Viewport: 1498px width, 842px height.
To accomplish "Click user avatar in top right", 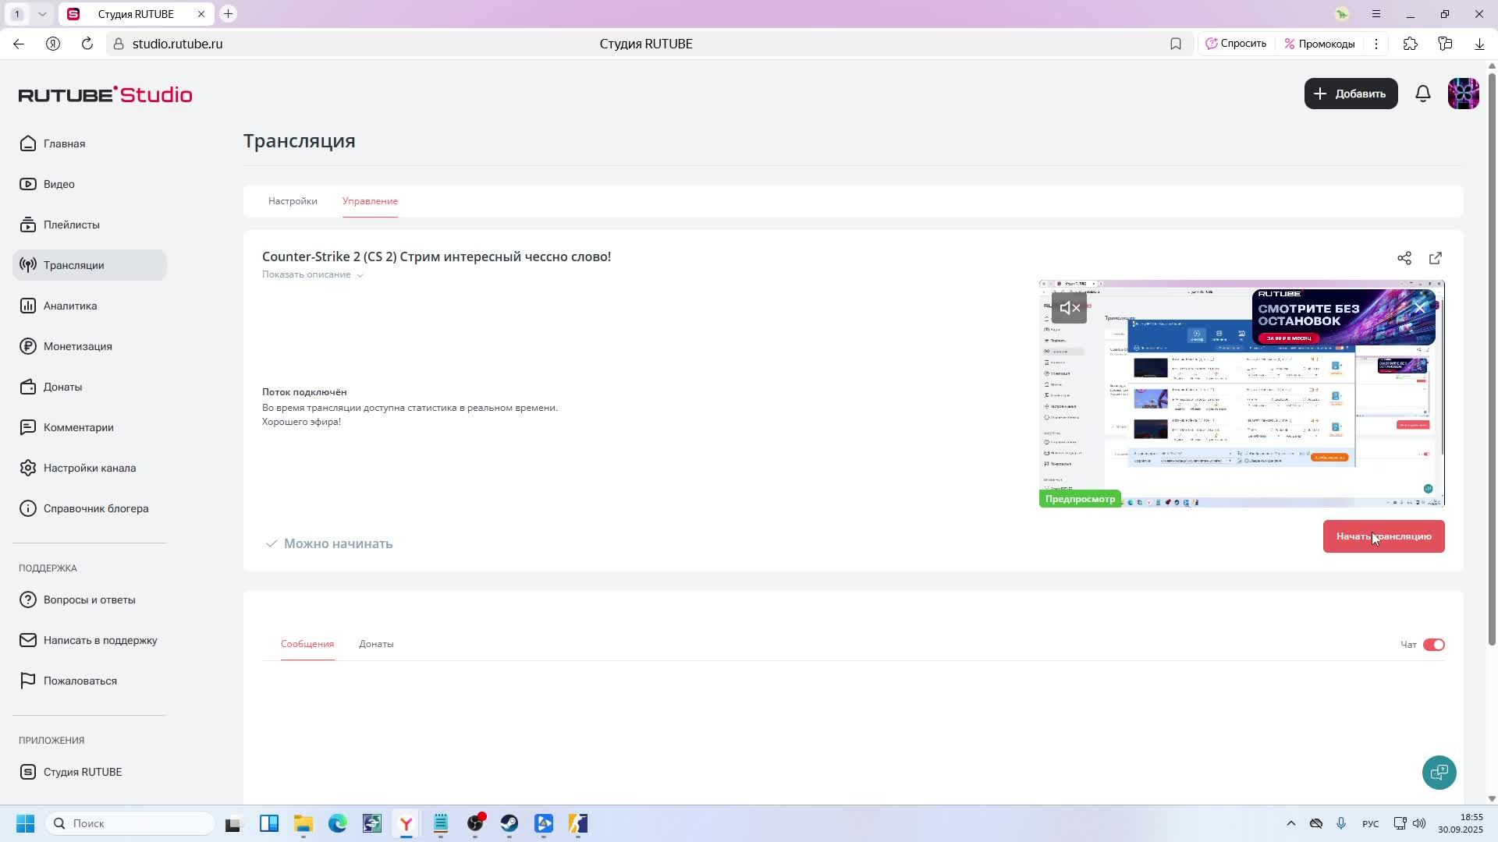I will 1463,94.
